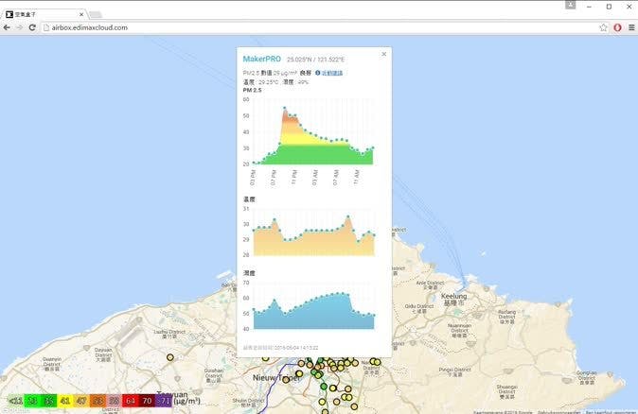Close the MakerPRO info popup
This screenshot has width=638, height=414.
pyautogui.click(x=383, y=54)
